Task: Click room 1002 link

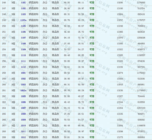Action: click(23, 79)
